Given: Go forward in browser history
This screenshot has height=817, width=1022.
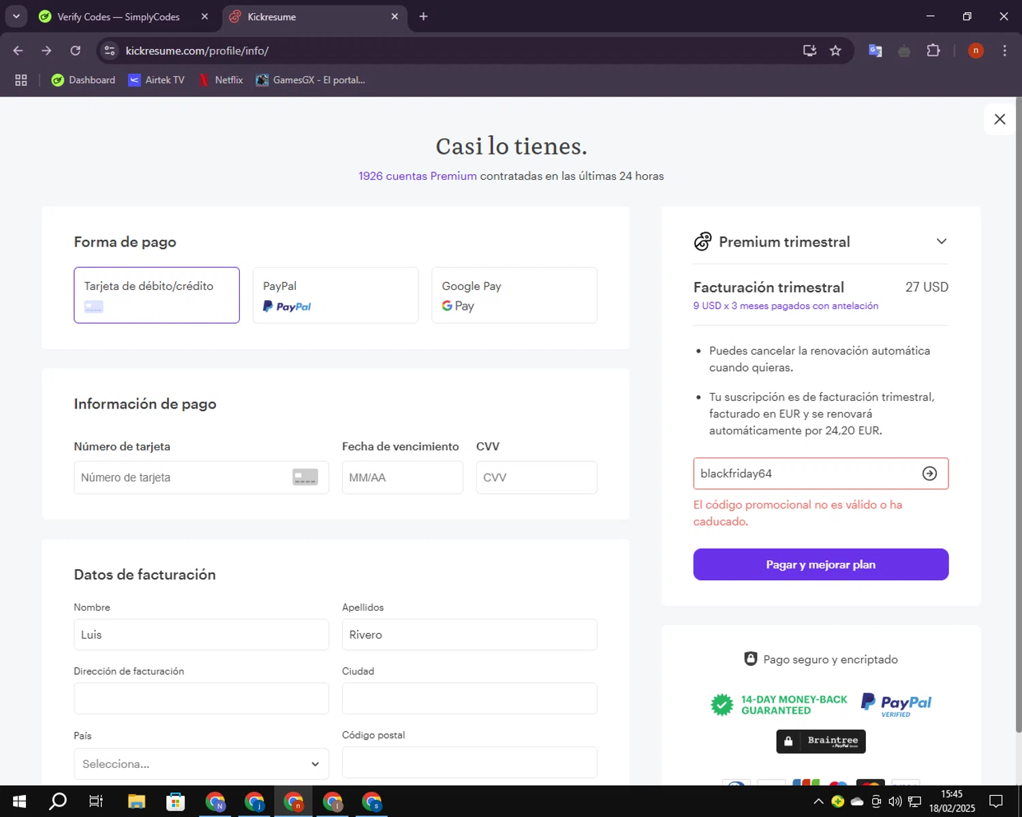Looking at the screenshot, I should tap(46, 50).
